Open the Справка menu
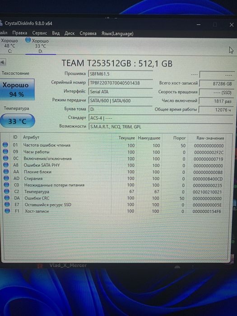The image size is (237, 316). [x=88, y=33]
